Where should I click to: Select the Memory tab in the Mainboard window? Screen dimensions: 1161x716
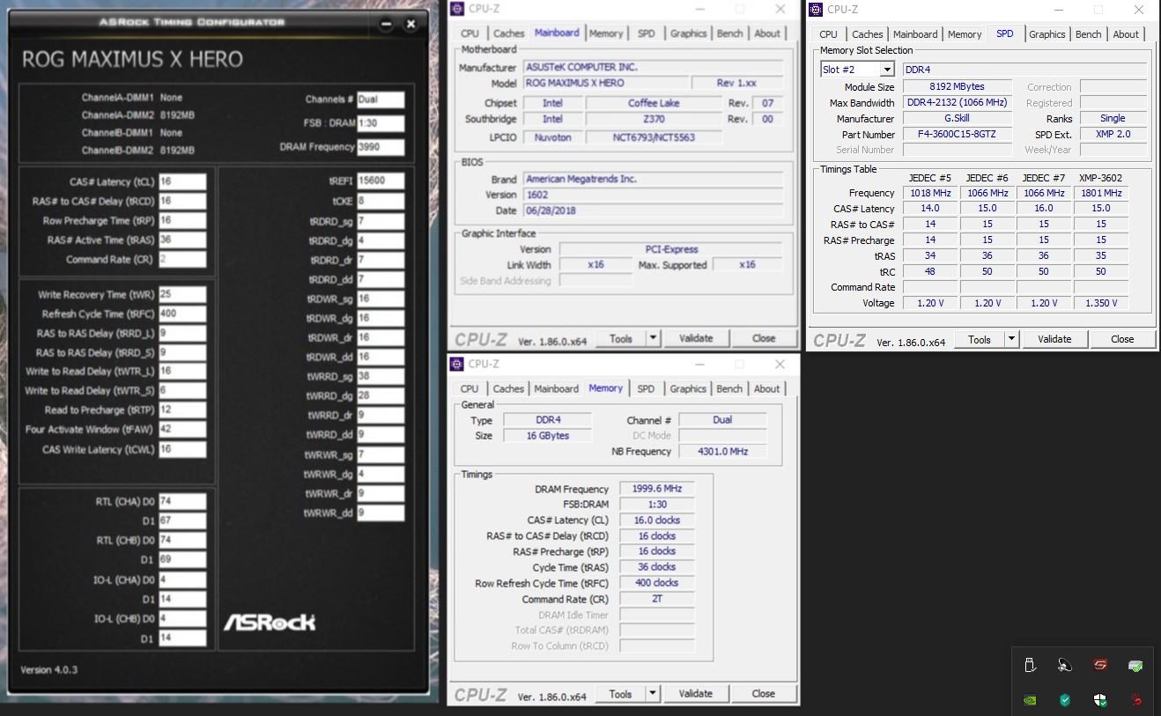point(606,33)
